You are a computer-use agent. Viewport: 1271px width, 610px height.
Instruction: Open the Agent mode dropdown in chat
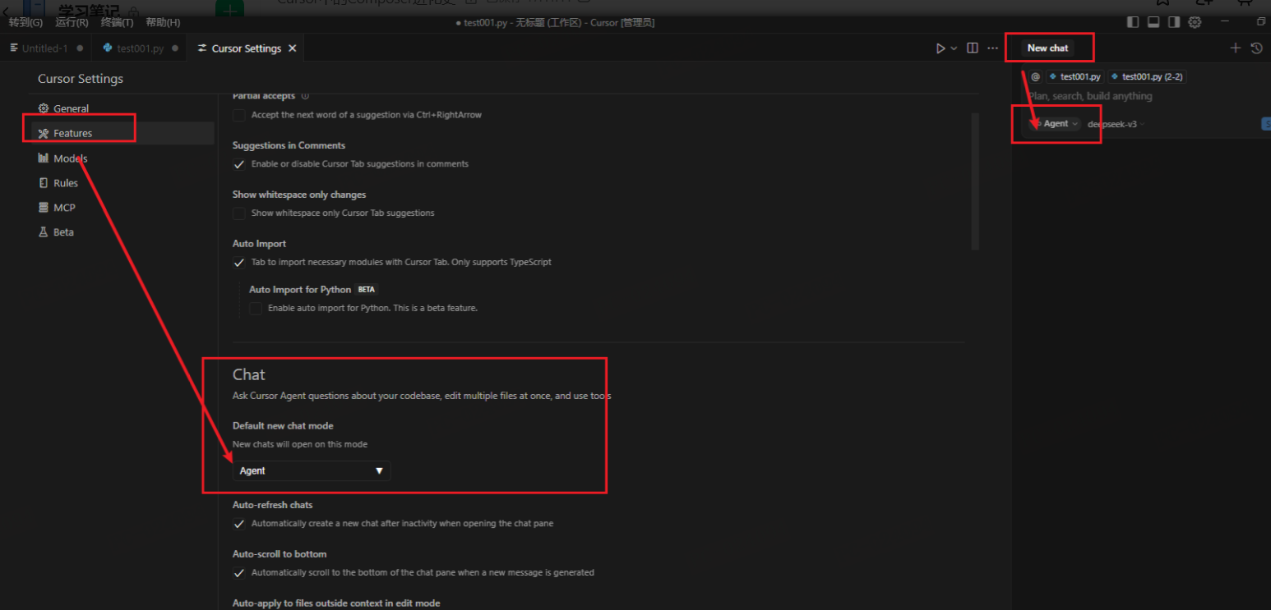[1055, 124]
